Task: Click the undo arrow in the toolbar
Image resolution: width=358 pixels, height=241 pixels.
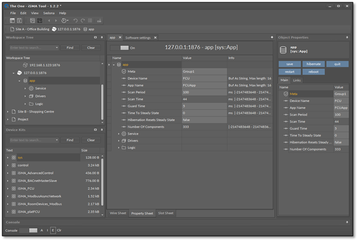Action: pos(75,20)
